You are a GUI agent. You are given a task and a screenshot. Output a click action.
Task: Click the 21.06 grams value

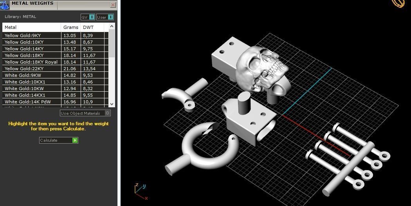69,69
